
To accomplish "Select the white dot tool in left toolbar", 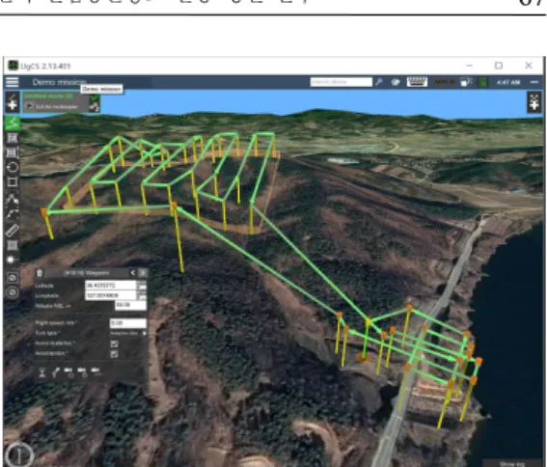I will [x=12, y=260].
